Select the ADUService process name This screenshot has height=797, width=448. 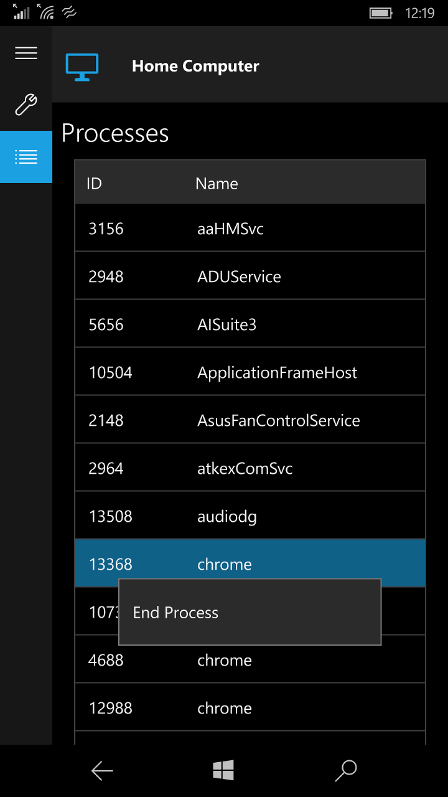click(240, 276)
